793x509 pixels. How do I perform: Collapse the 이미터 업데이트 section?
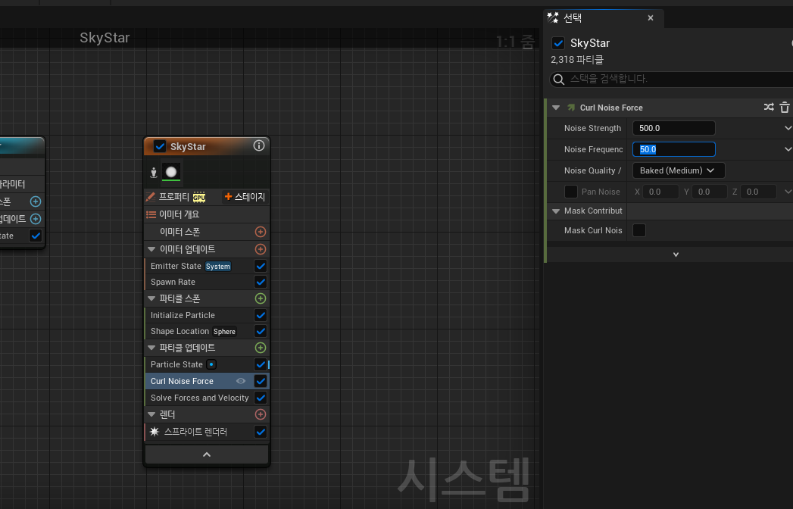pos(151,249)
